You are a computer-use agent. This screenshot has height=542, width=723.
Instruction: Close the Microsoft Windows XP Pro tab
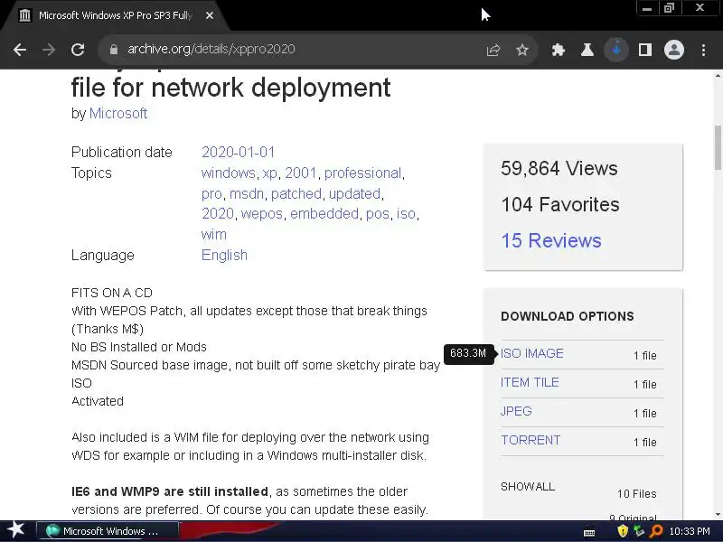[x=210, y=15]
